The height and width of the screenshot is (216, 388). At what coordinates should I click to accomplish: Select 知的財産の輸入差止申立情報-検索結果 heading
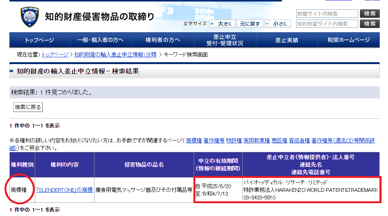tap(78, 71)
